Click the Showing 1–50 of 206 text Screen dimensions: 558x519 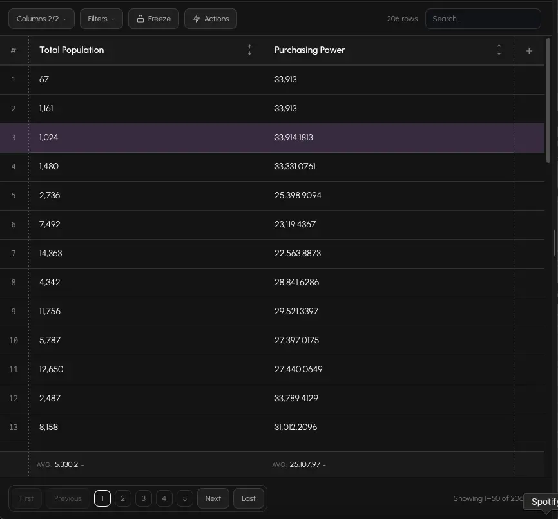488,498
